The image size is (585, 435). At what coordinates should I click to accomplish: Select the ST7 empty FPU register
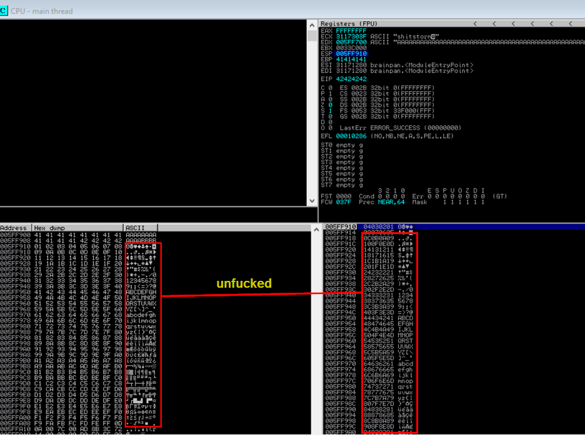pyautogui.click(x=341, y=185)
